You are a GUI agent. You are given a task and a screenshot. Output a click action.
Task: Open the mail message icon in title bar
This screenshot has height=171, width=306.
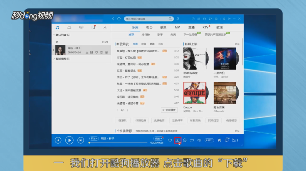coord(204,19)
